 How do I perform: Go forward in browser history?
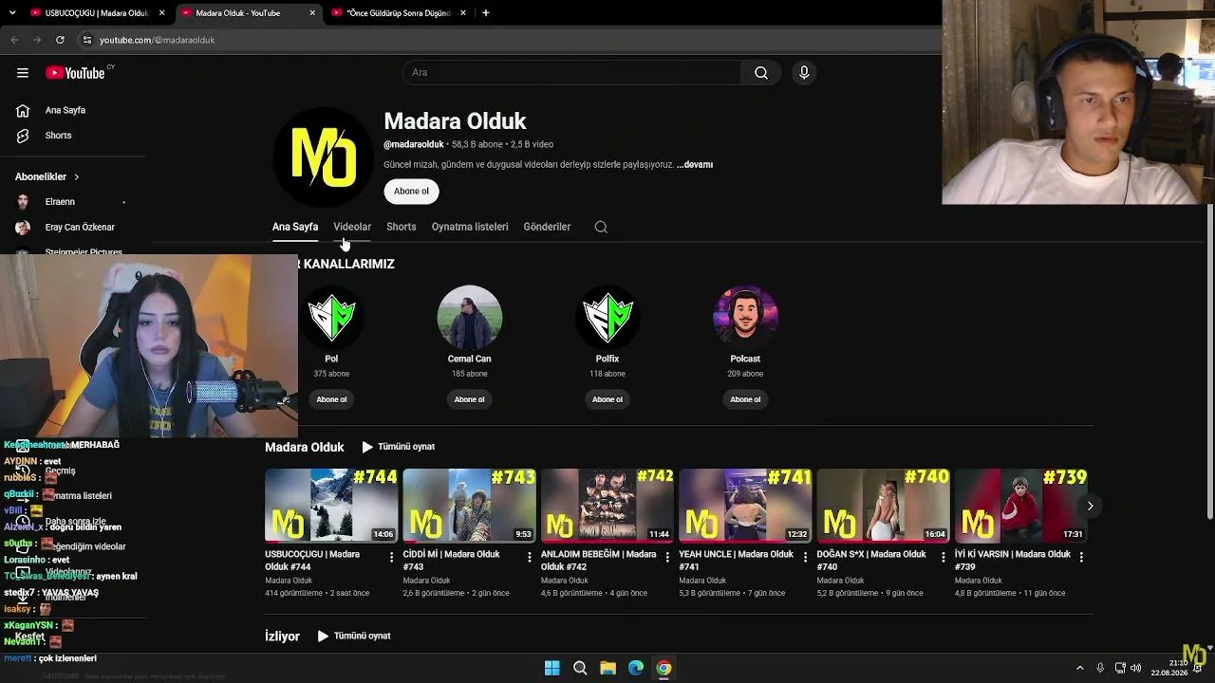(37, 40)
